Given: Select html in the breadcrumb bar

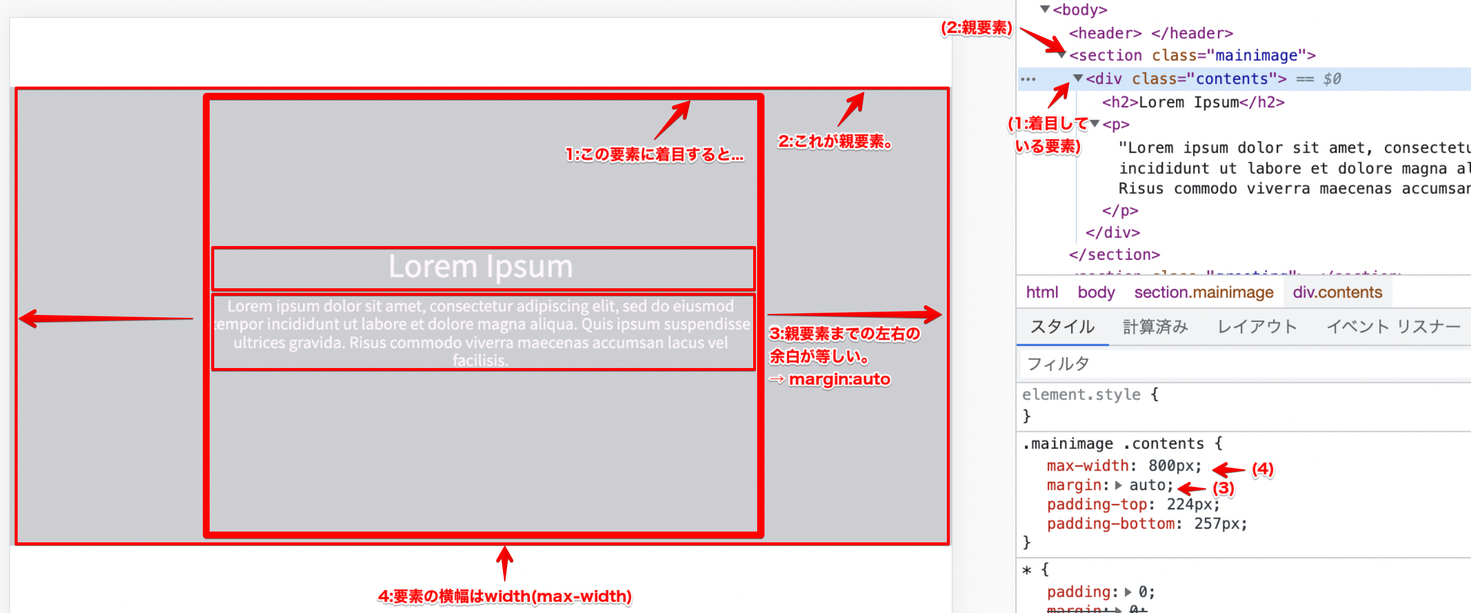Looking at the screenshot, I should pos(1041,292).
